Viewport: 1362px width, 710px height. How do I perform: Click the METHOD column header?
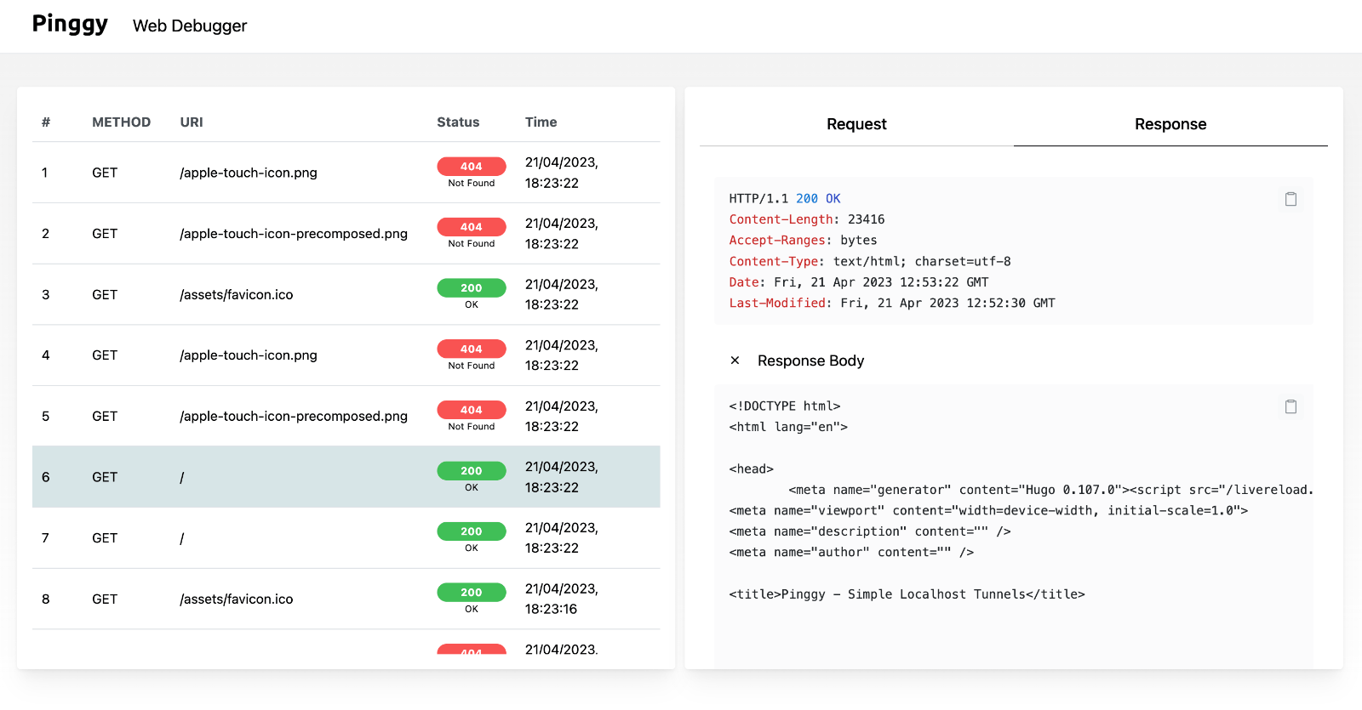click(121, 122)
